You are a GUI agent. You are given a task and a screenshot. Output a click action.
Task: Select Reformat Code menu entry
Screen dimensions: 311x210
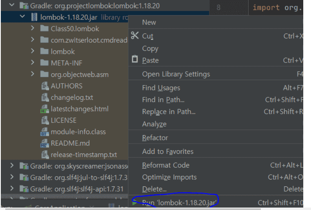[x=216, y=165]
